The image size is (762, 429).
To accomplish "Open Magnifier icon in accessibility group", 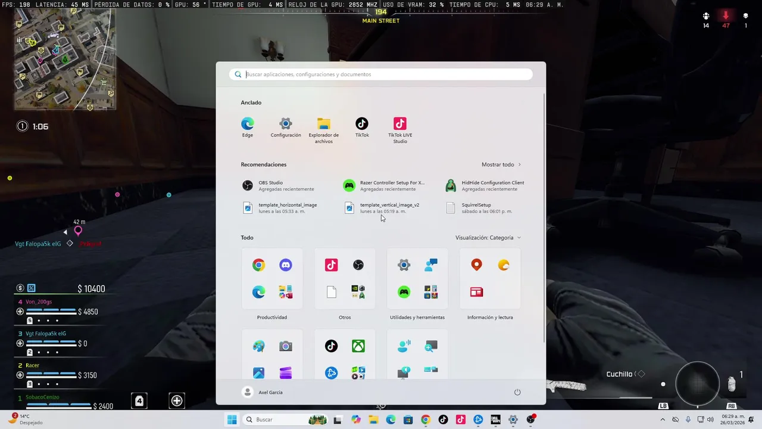I will coord(431,346).
